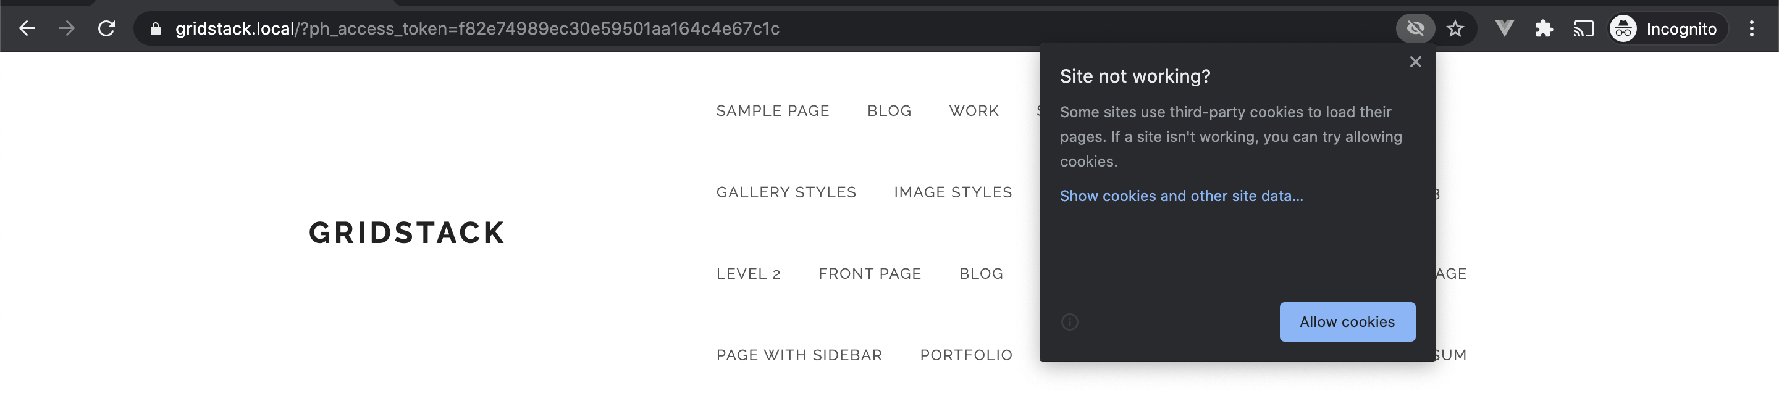Bookmark this page with the star icon
Viewport: 1779px width, 396px height.
(x=1455, y=28)
